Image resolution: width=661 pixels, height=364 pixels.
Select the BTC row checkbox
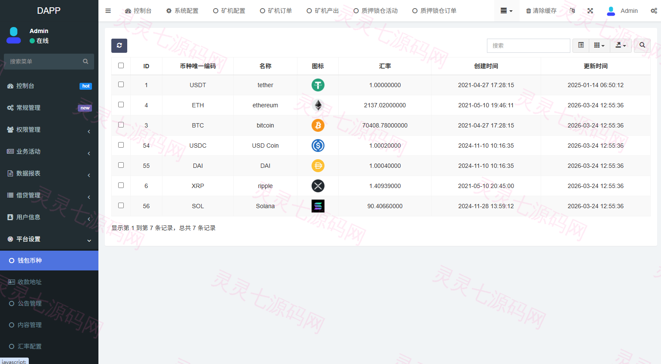click(x=121, y=125)
